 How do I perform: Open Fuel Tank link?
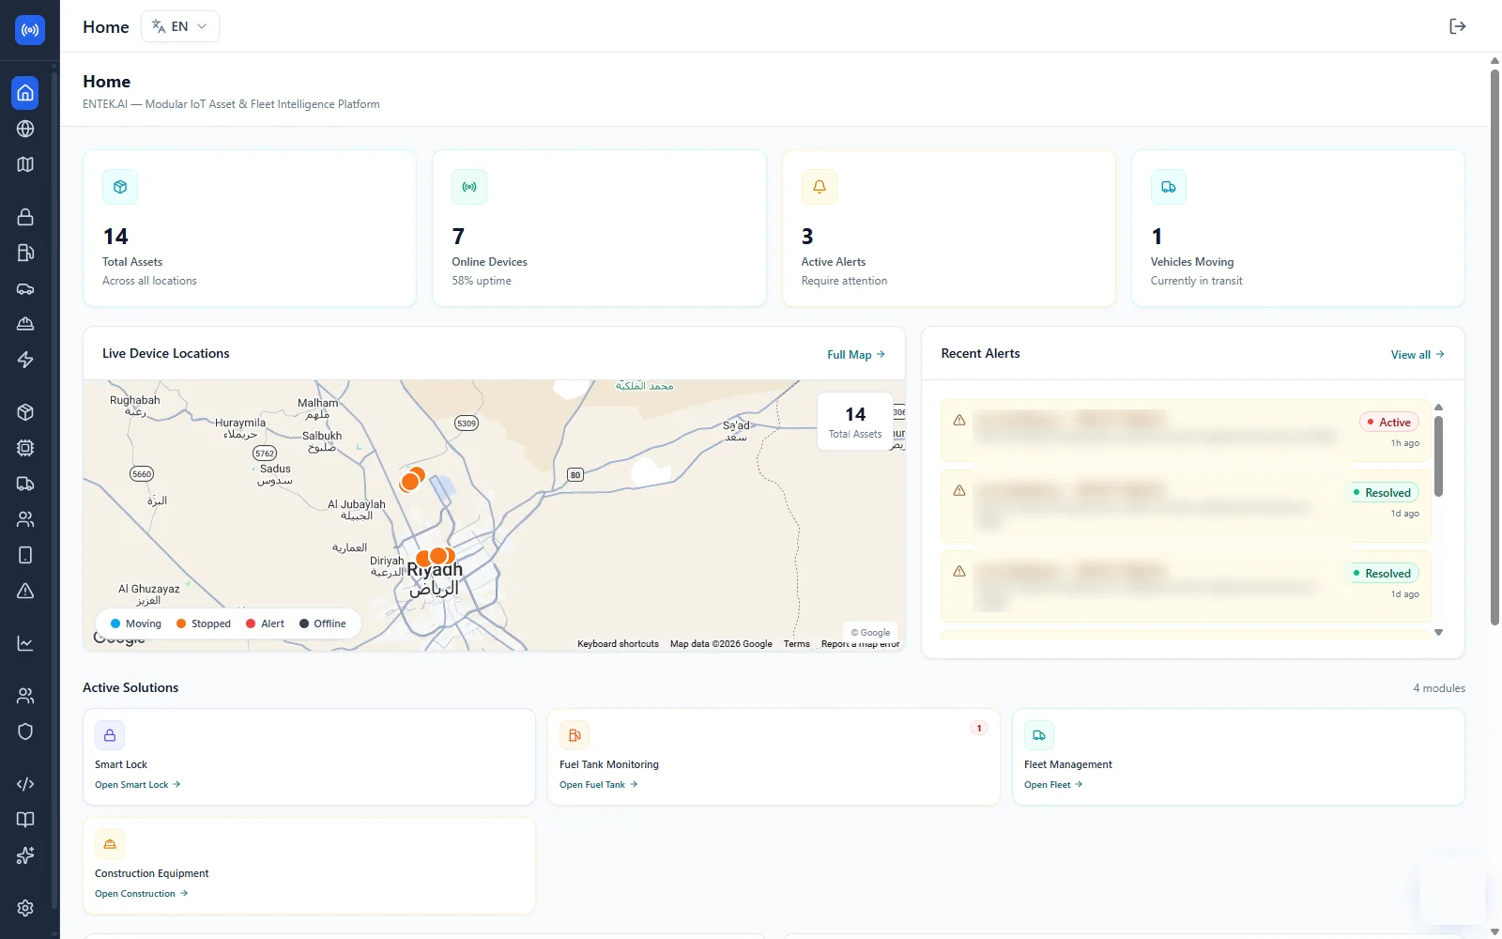tap(599, 785)
